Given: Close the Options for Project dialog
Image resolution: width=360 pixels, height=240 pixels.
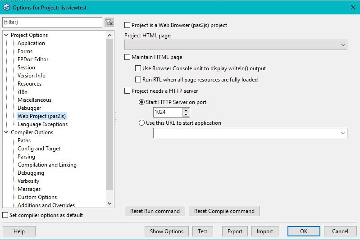Looking at the screenshot, I should tap(353, 7).
